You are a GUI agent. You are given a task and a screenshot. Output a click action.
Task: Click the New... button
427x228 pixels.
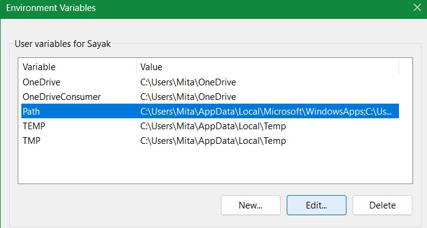251,205
